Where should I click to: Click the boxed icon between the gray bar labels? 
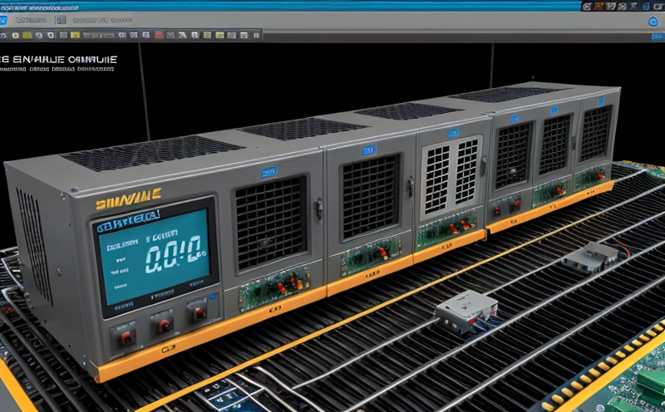(x=60, y=20)
